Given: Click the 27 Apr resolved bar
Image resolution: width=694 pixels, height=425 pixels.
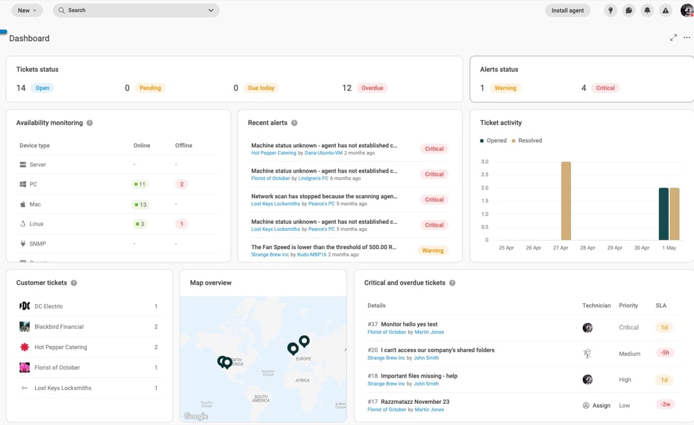Looking at the screenshot, I should 566,201.
